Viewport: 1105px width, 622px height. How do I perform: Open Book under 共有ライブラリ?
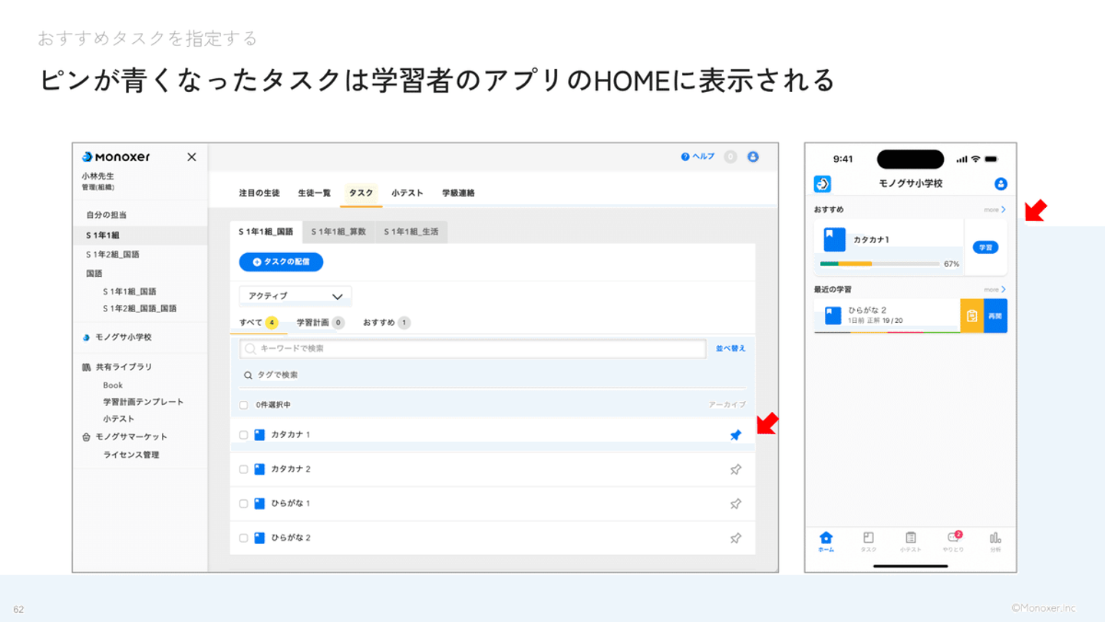113,386
